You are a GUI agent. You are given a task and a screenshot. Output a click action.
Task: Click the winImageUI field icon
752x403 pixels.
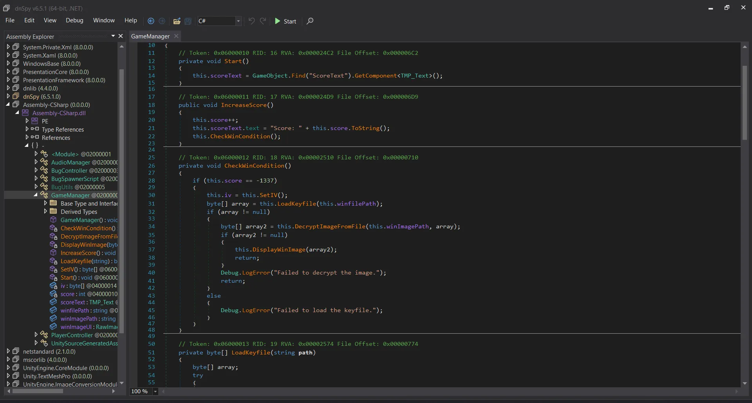tap(54, 327)
